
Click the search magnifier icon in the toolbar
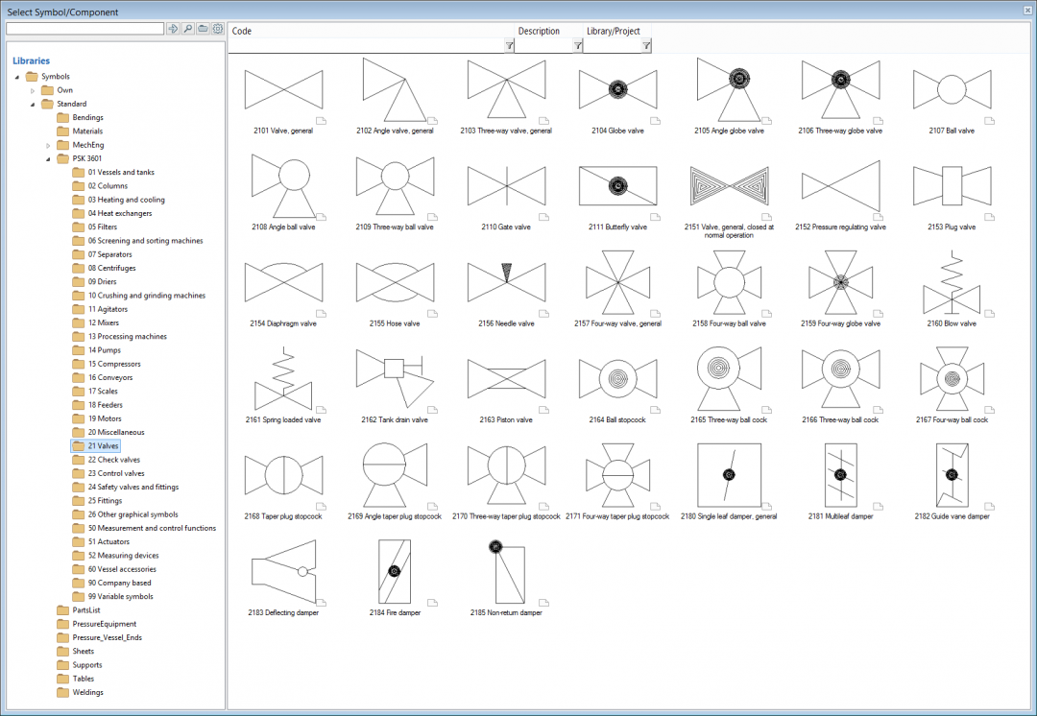(187, 29)
